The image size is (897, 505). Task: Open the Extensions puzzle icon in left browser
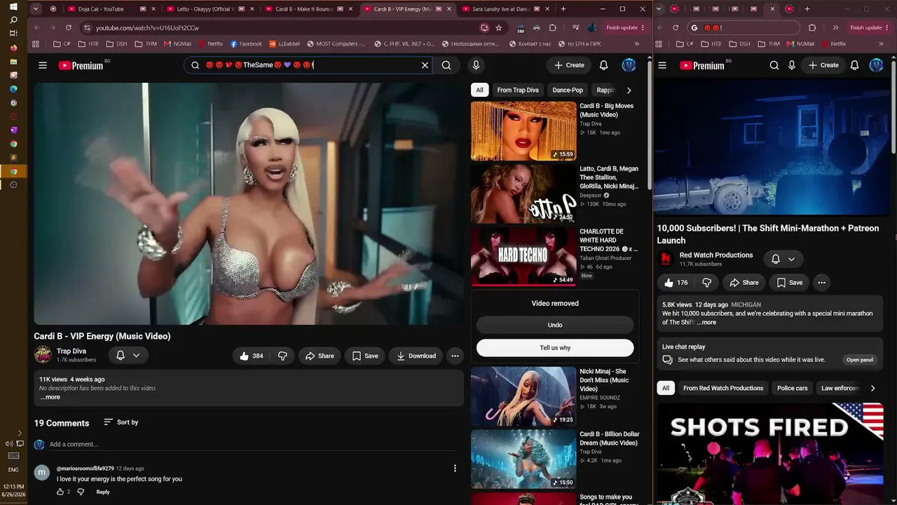(x=552, y=27)
